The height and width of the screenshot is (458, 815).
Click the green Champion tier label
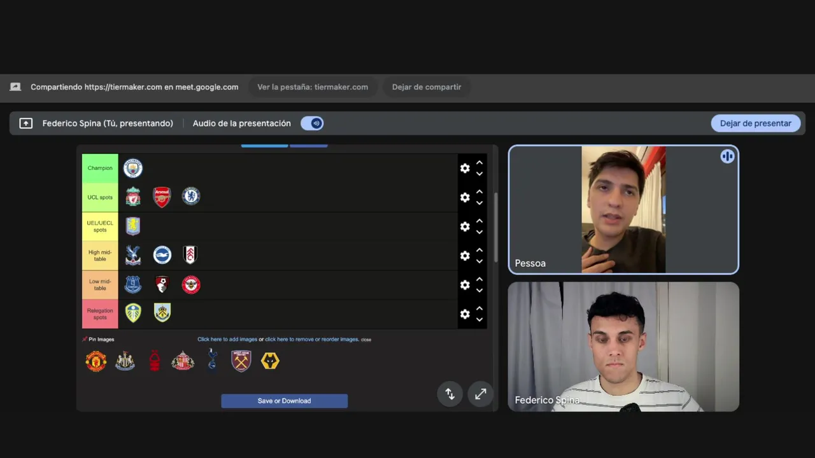point(100,168)
